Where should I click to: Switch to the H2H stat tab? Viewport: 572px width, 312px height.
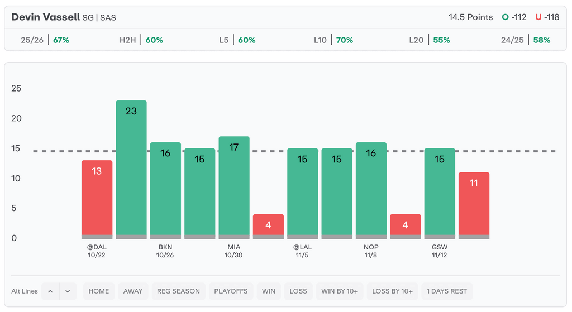tap(141, 40)
